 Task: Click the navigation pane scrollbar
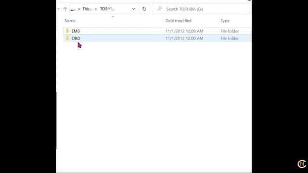(57, 121)
